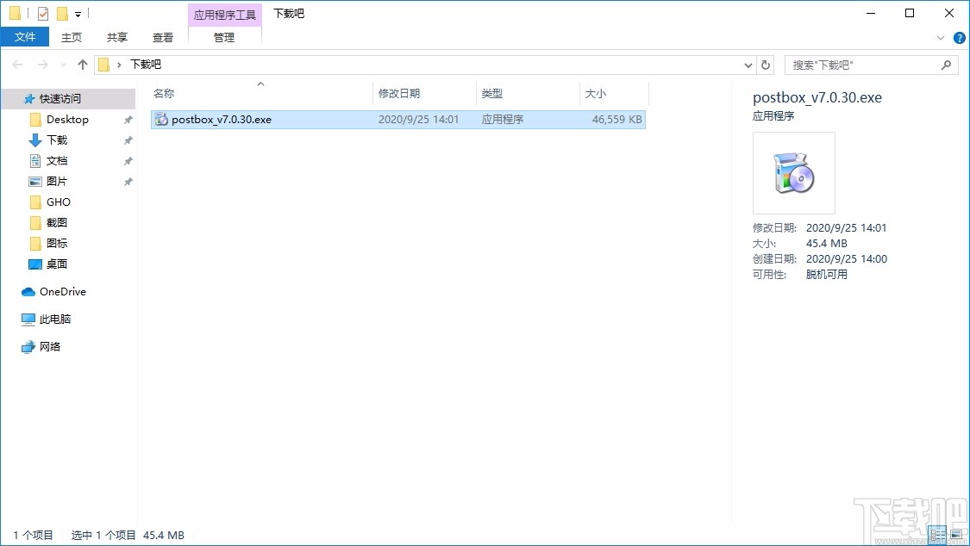This screenshot has height=546, width=970.
Task: Refresh the folder view
Action: click(x=766, y=65)
